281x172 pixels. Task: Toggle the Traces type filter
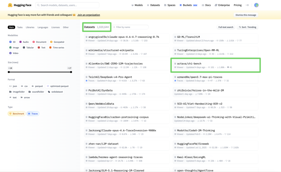pos(33,114)
